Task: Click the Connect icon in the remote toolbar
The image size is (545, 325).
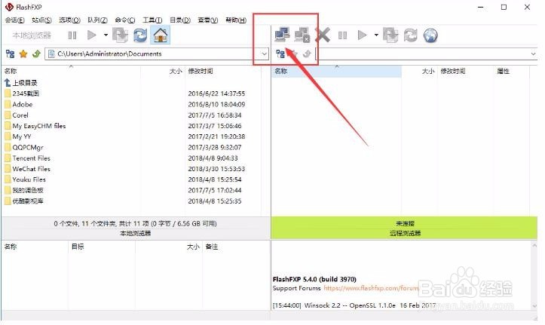Action: click(x=282, y=35)
